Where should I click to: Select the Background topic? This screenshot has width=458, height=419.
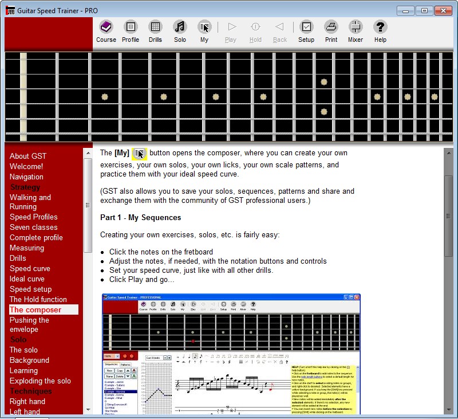(x=29, y=360)
